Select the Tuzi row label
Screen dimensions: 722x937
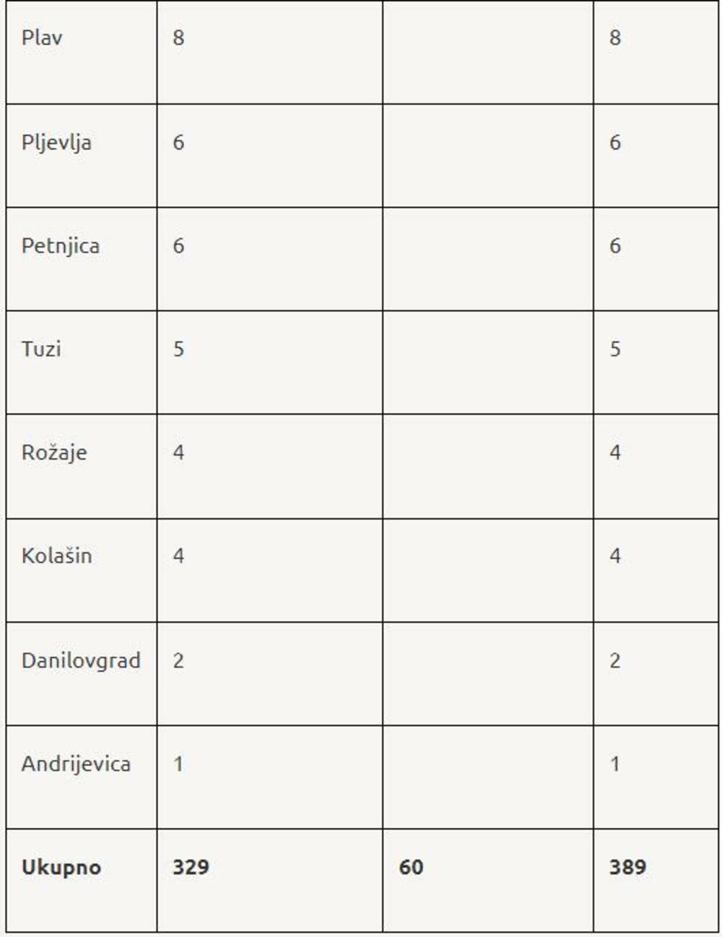click(41, 349)
